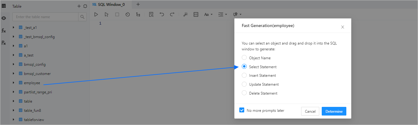The height and width of the screenshot is (125, 418).
Task: Select the Object Name radio option
Action: pos(244,58)
